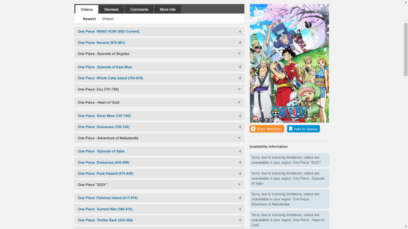
Task: Open One Piece: Punk Hazard (575-629)
Action: coord(105,174)
